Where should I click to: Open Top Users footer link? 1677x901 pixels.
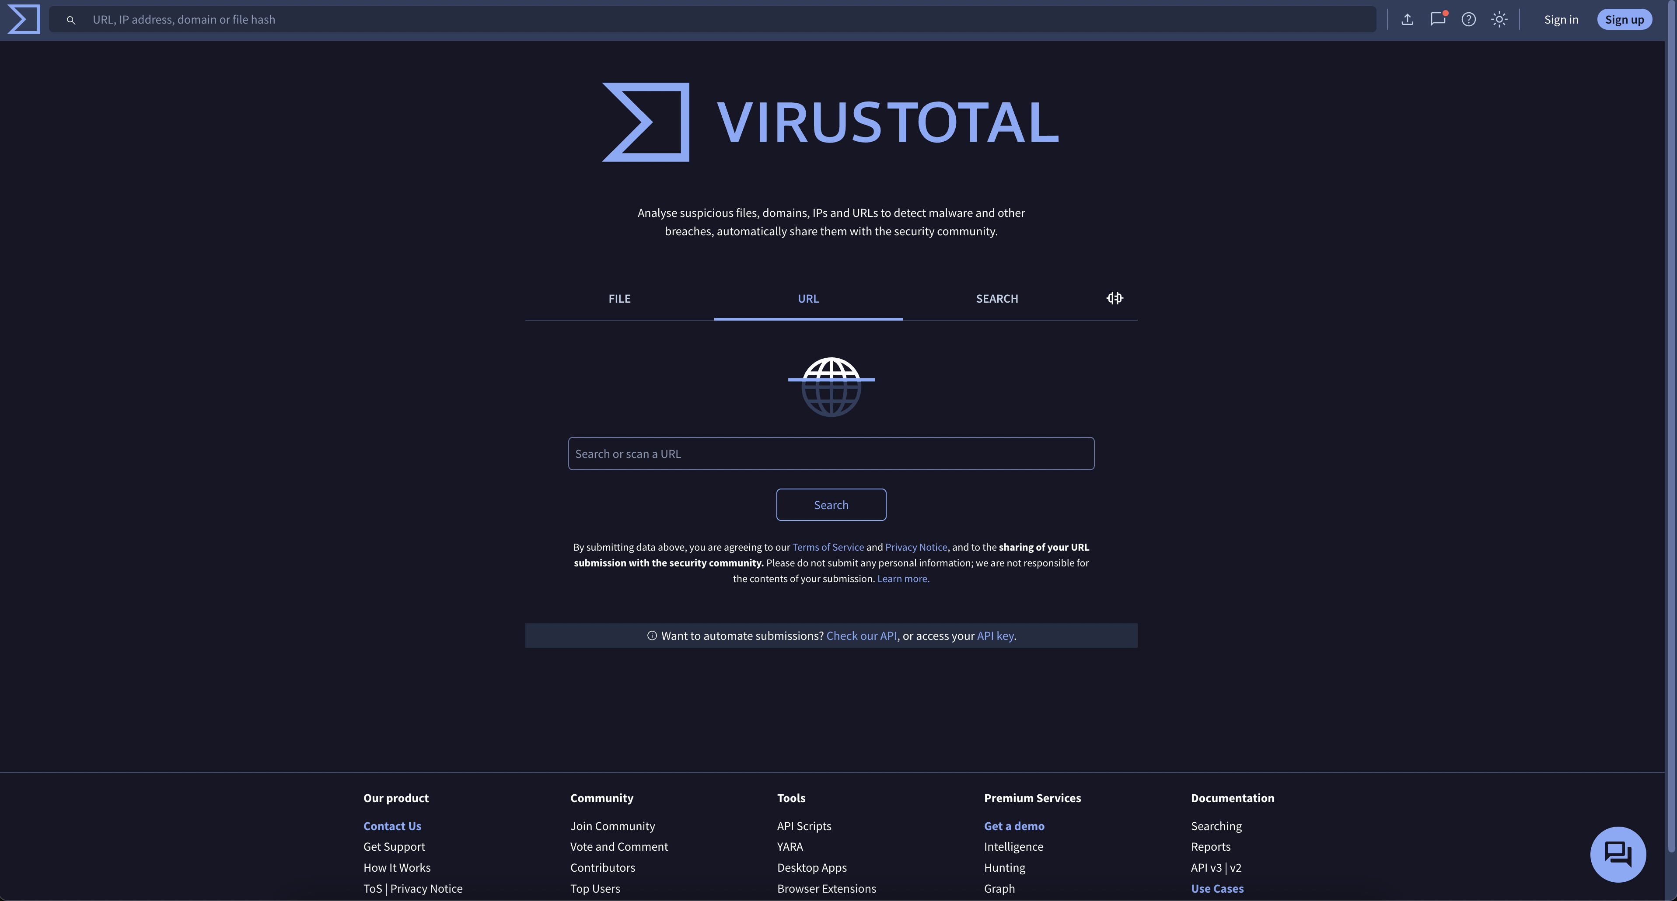point(595,889)
